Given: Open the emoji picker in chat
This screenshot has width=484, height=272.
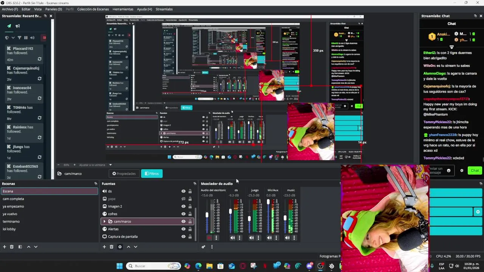Looking at the screenshot, I should click(x=449, y=170).
